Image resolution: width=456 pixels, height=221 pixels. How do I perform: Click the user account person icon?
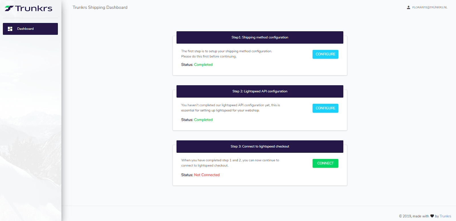tap(408, 7)
